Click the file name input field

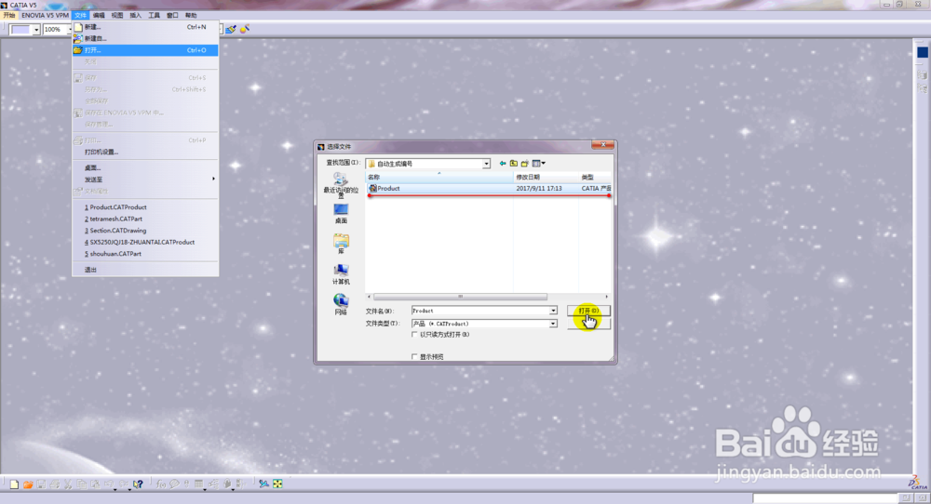coord(479,311)
